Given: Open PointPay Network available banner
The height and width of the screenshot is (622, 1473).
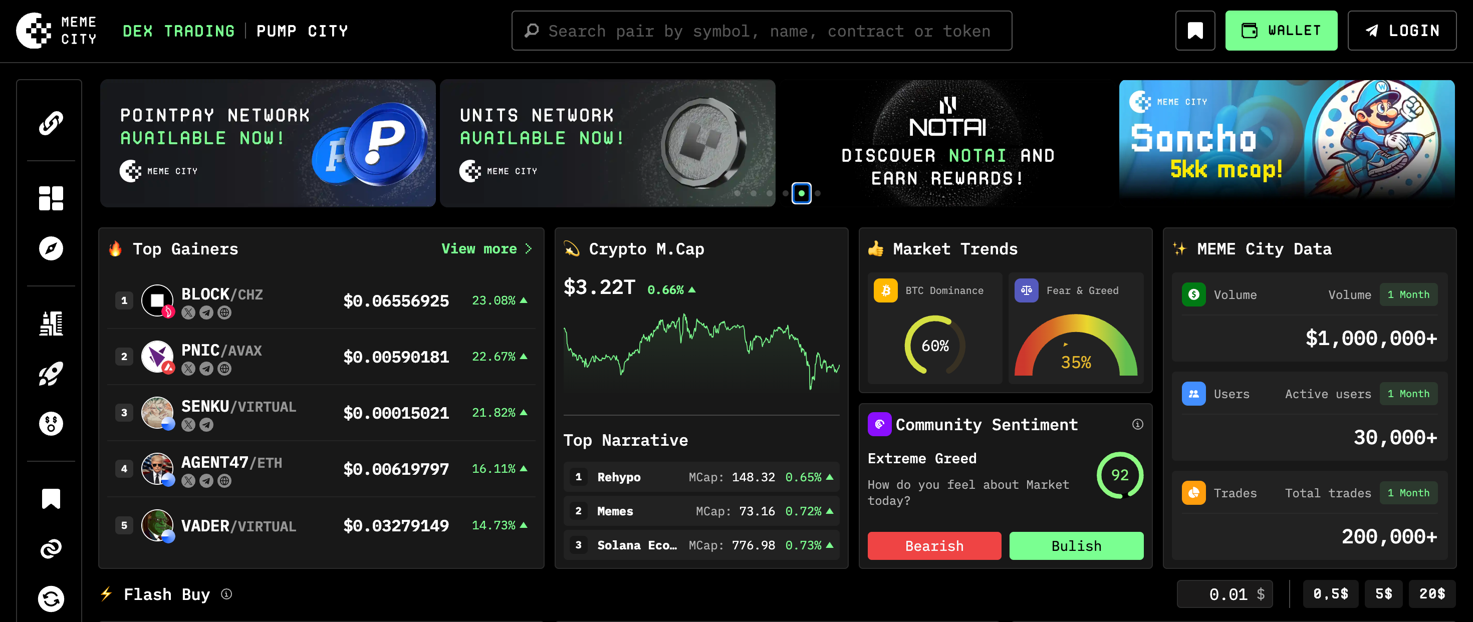Looking at the screenshot, I should [x=268, y=143].
